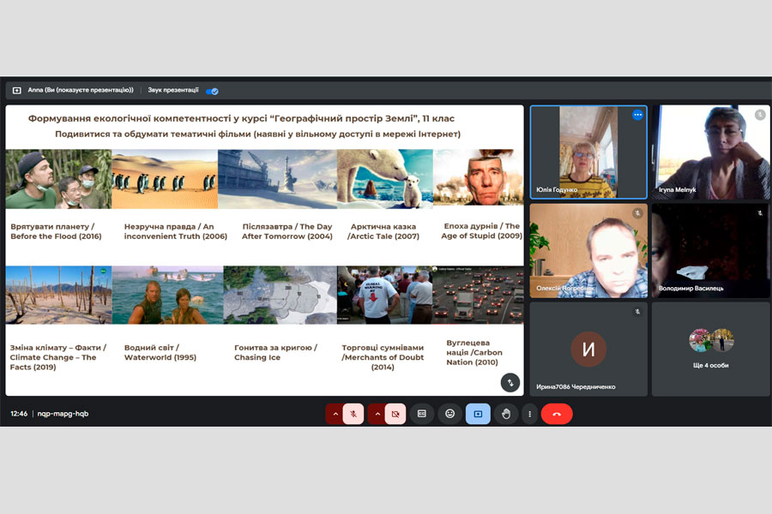
Task: Click the meeting code nqp-mapg-hqb
Action: (x=63, y=414)
